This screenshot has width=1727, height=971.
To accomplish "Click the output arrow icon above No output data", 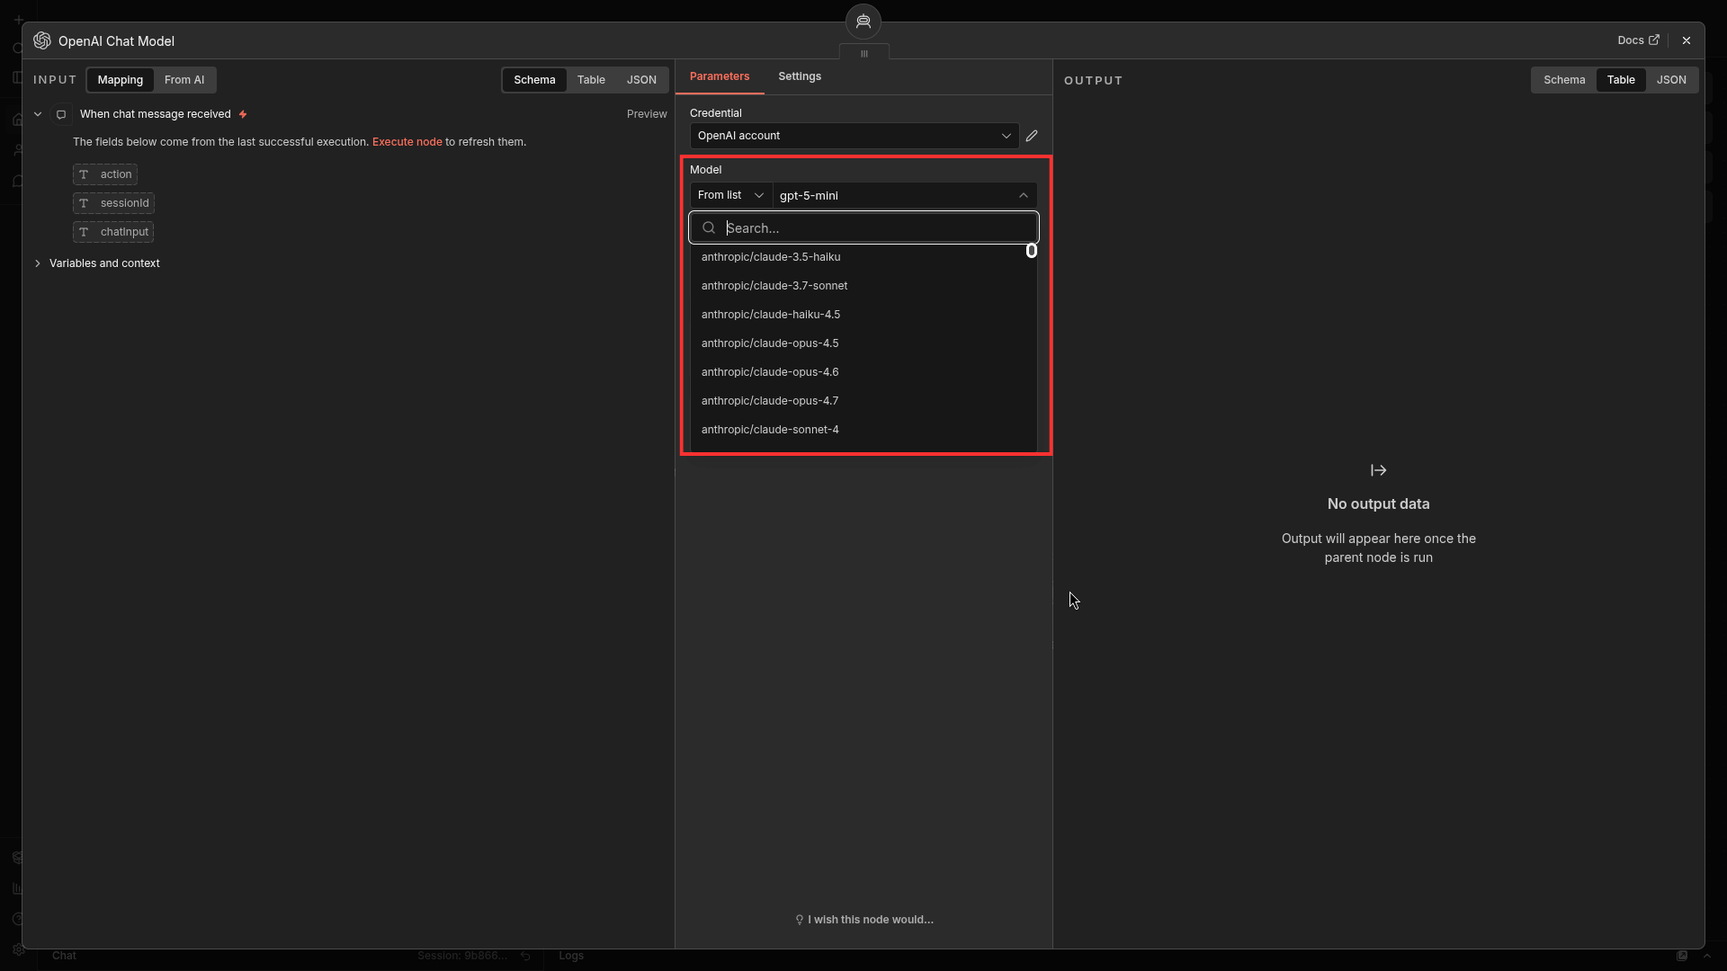I will tap(1378, 470).
